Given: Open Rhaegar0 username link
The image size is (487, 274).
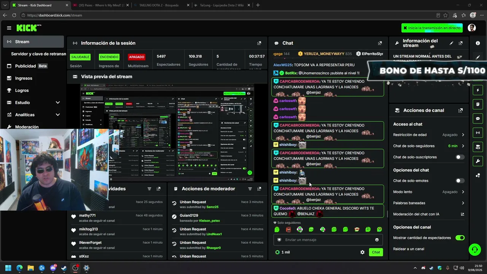Looking at the screenshot, I should pyautogui.click(x=213, y=248).
